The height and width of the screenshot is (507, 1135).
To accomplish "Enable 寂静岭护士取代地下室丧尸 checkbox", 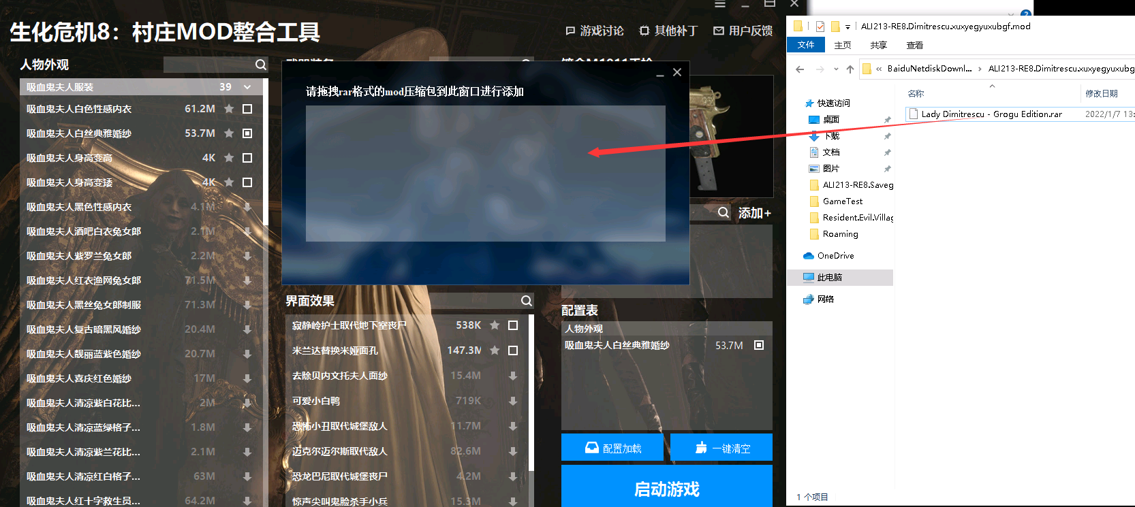I will [513, 325].
